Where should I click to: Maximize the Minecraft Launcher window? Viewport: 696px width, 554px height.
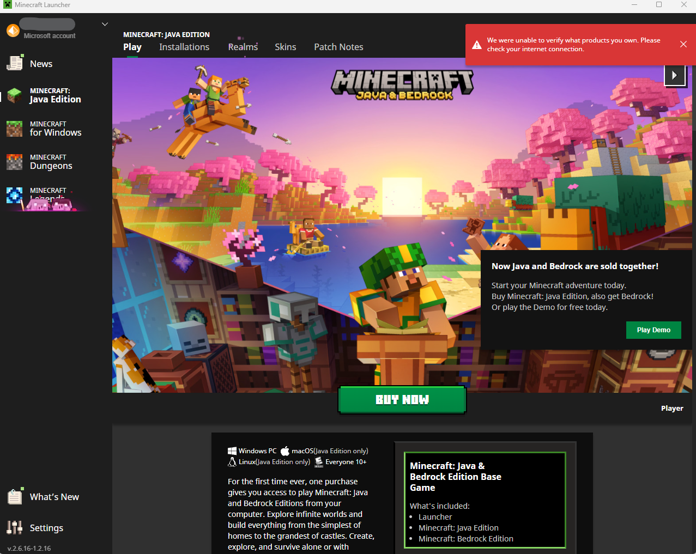click(659, 5)
